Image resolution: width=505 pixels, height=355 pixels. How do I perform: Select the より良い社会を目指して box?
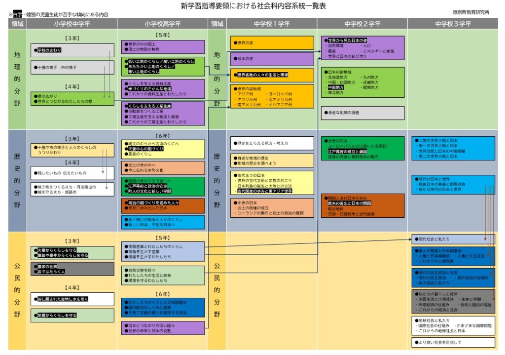pyautogui.click(x=453, y=342)
